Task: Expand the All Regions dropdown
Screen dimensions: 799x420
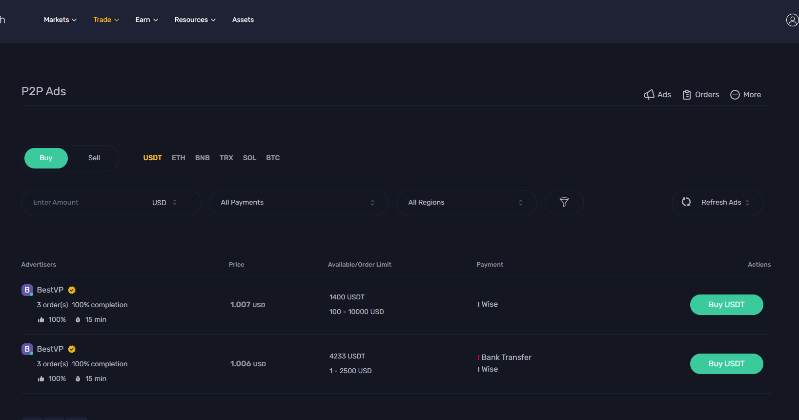Action: [466, 203]
